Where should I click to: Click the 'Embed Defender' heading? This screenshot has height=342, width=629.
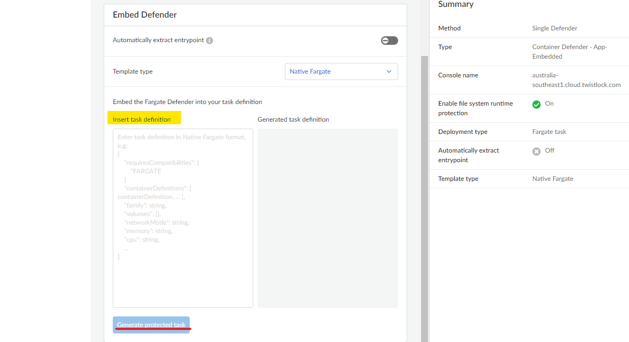point(144,15)
